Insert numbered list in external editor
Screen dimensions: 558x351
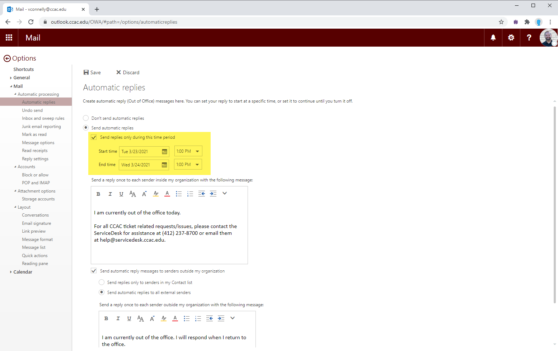click(x=198, y=318)
